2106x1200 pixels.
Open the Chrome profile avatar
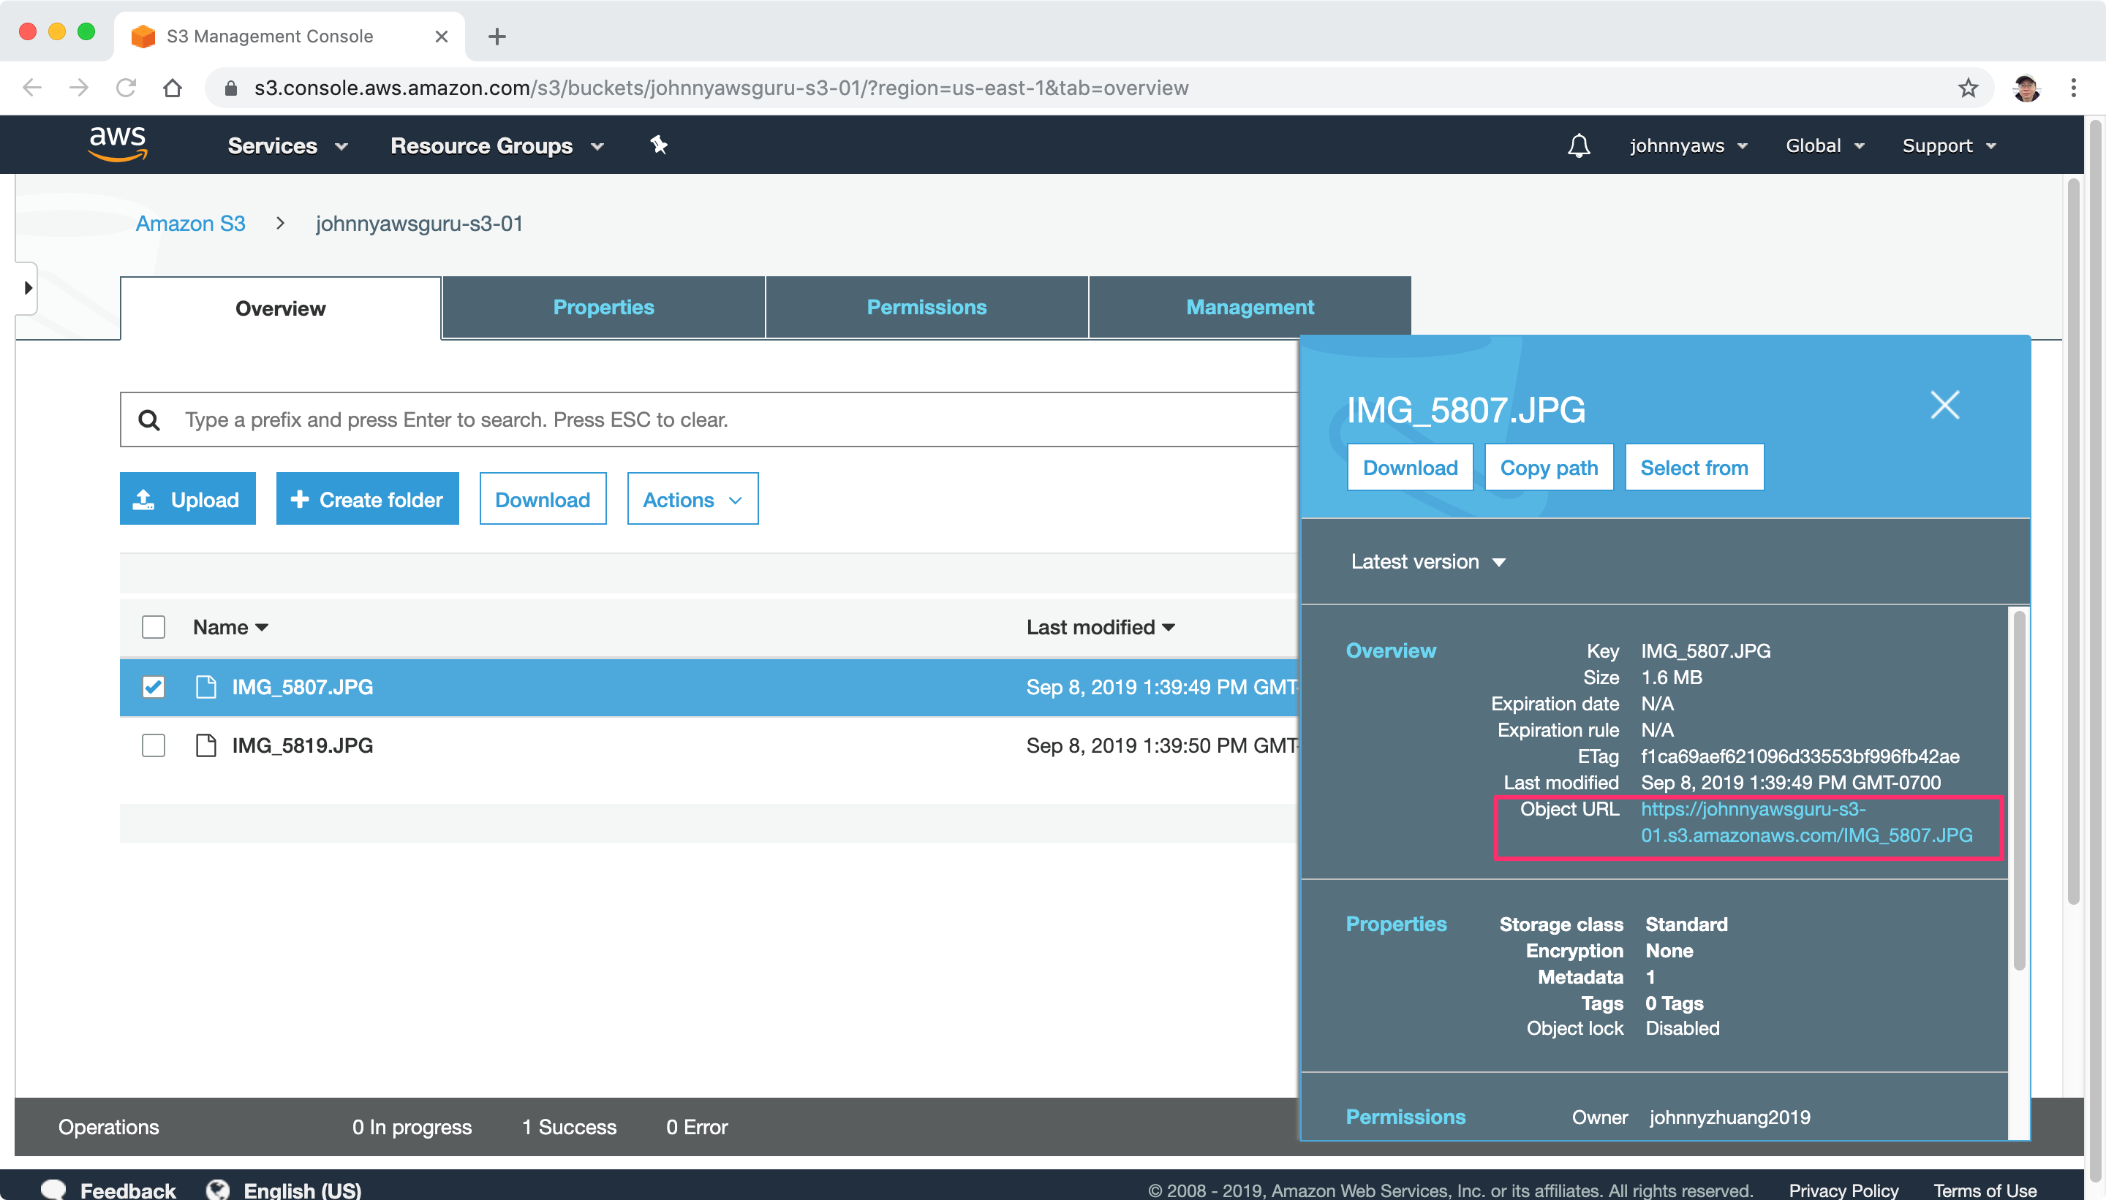(2026, 88)
